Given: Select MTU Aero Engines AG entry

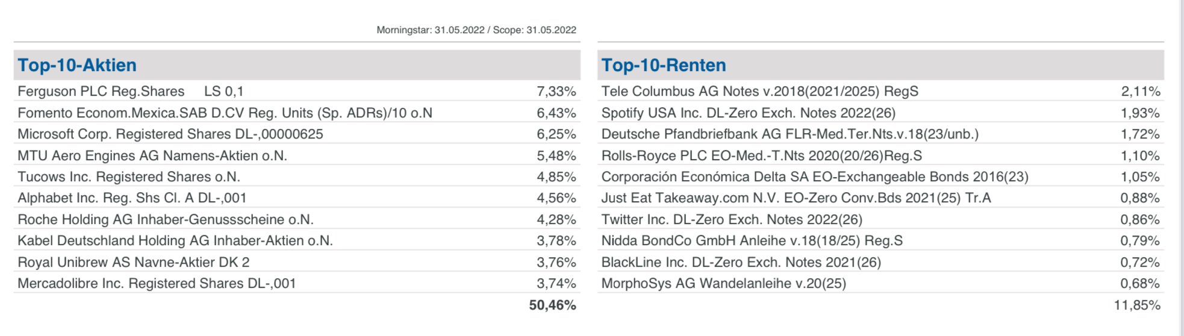Looking at the screenshot, I should tap(152, 156).
